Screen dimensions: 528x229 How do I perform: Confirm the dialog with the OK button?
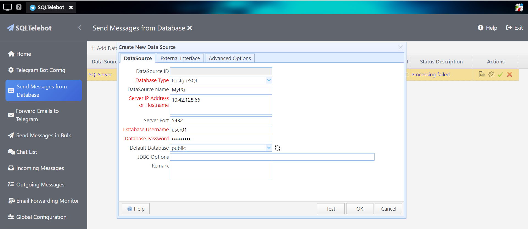click(359, 209)
